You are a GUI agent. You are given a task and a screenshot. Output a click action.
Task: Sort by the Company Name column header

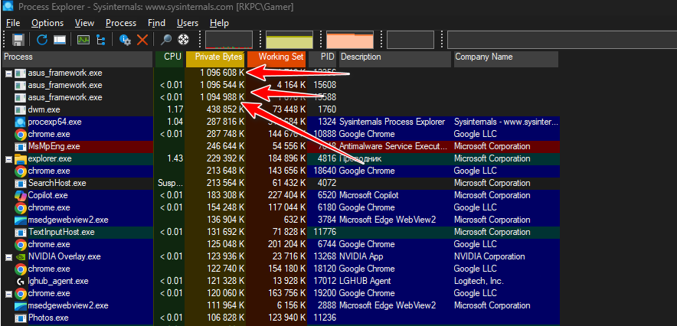[x=505, y=59]
